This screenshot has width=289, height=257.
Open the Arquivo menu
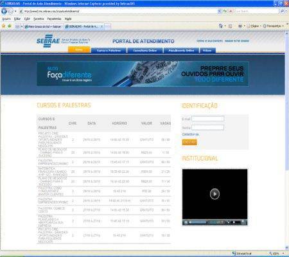tap(6, 19)
